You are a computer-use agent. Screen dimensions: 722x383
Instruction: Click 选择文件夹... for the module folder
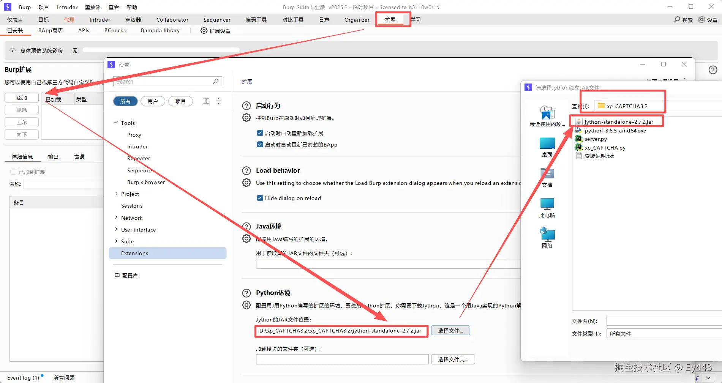pyautogui.click(x=453, y=359)
